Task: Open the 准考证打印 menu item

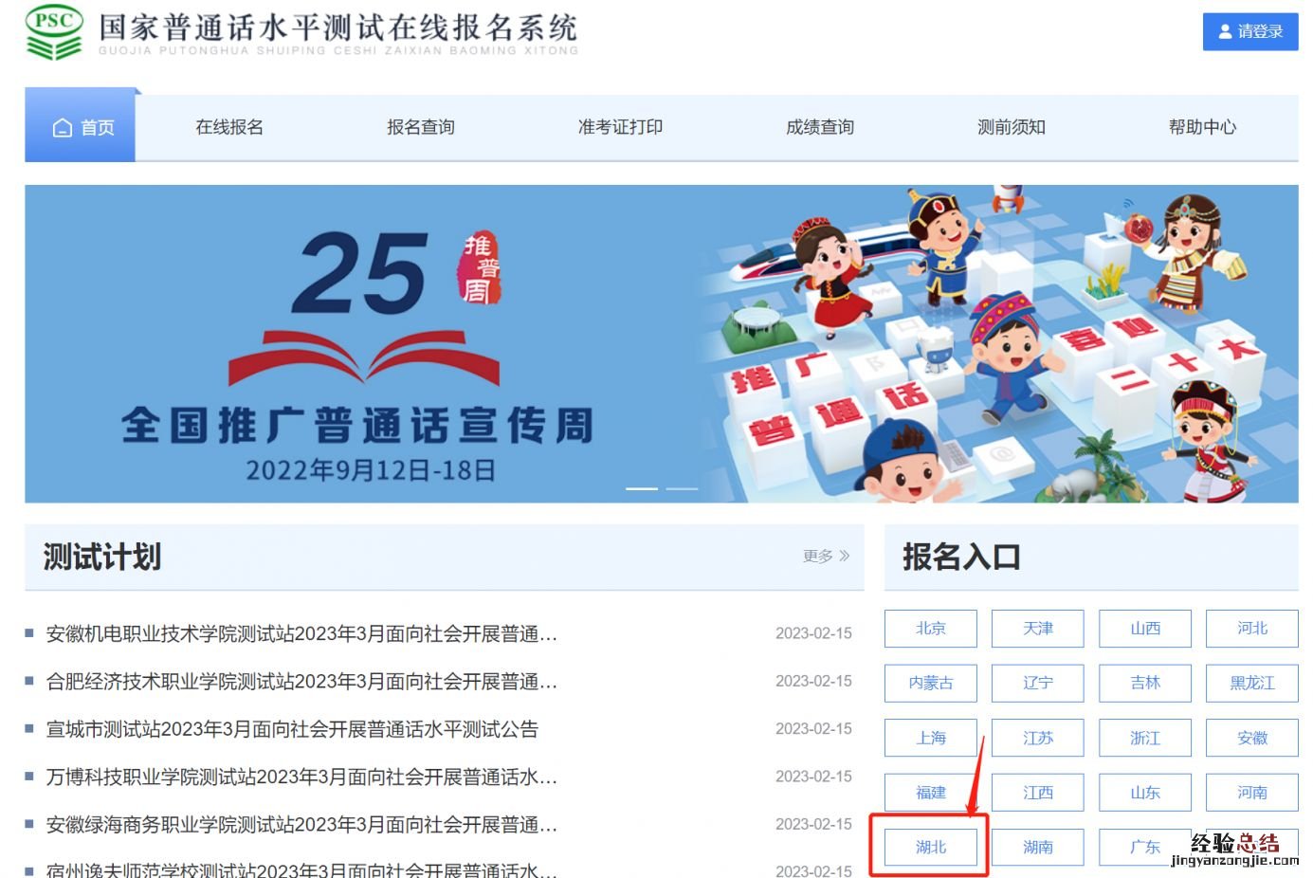Action: (x=620, y=127)
